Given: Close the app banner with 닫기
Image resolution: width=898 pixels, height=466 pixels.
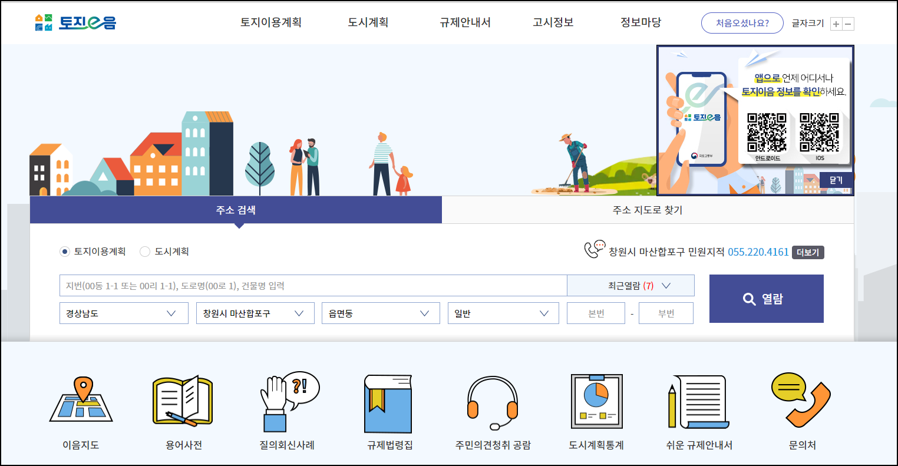Looking at the screenshot, I should [x=836, y=180].
